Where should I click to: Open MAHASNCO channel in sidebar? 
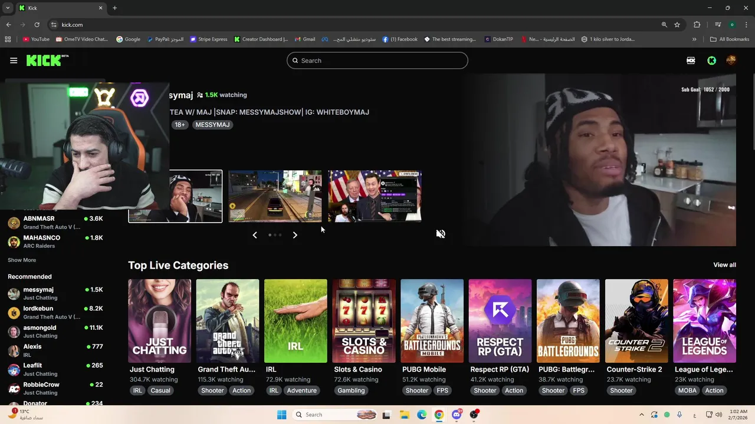pos(55,241)
